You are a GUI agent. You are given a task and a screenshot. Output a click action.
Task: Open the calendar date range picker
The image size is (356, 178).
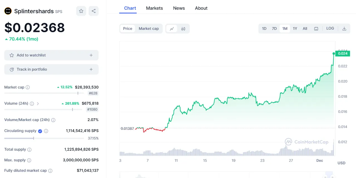[316, 29]
